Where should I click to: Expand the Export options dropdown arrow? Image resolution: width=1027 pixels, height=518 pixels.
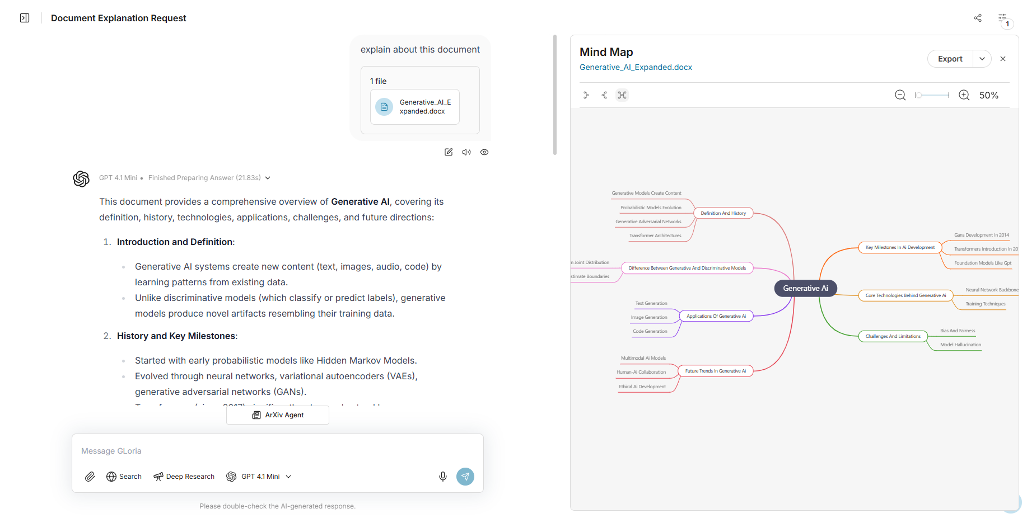pyautogui.click(x=982, y=59)
